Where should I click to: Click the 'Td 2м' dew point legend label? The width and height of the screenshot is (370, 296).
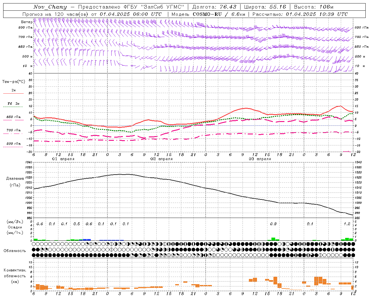[x=14, y=103]
